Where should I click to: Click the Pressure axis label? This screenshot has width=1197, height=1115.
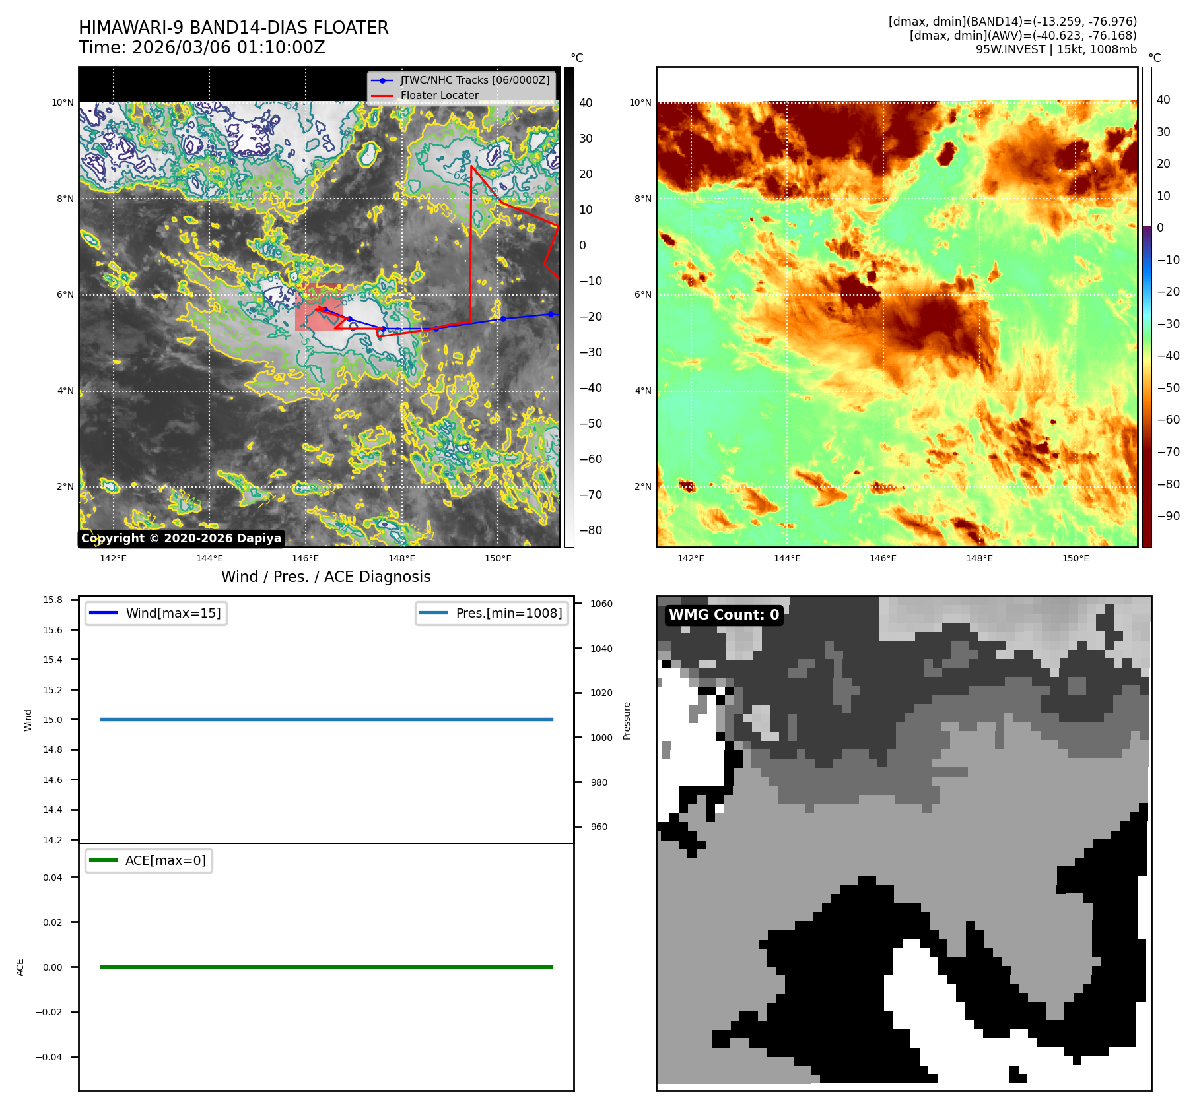[x=627, y=720]
